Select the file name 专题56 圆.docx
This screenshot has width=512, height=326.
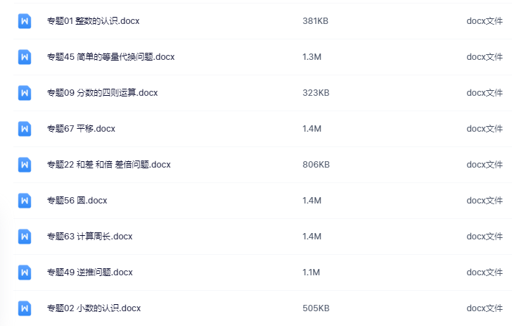point(77,201)
